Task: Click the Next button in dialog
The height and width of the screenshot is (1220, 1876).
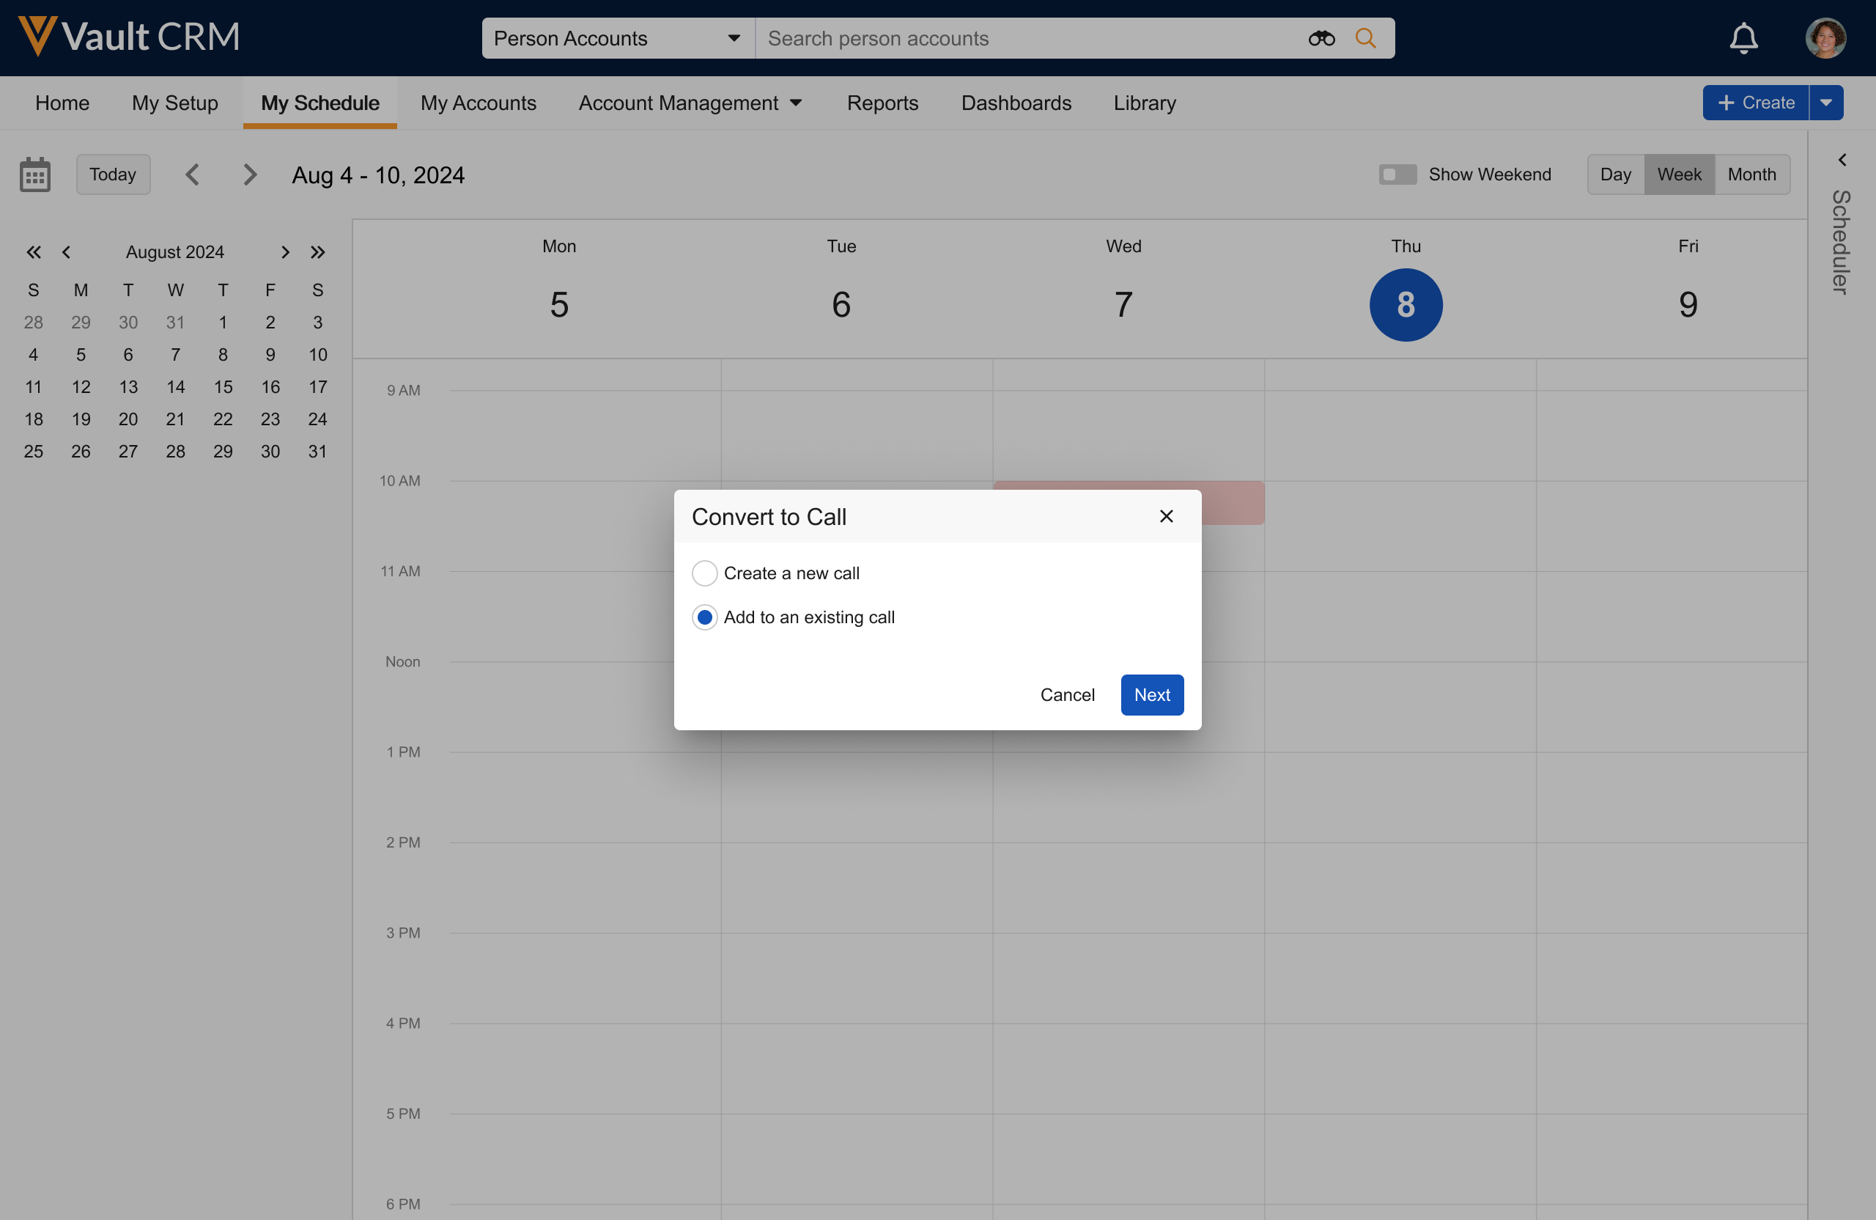Action: pos(1151,695)
